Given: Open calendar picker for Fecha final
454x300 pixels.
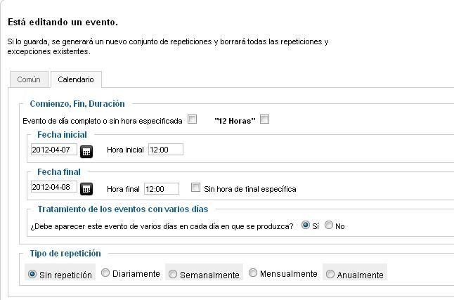Looking at the screenshot, I should click(x=86, y=189).
